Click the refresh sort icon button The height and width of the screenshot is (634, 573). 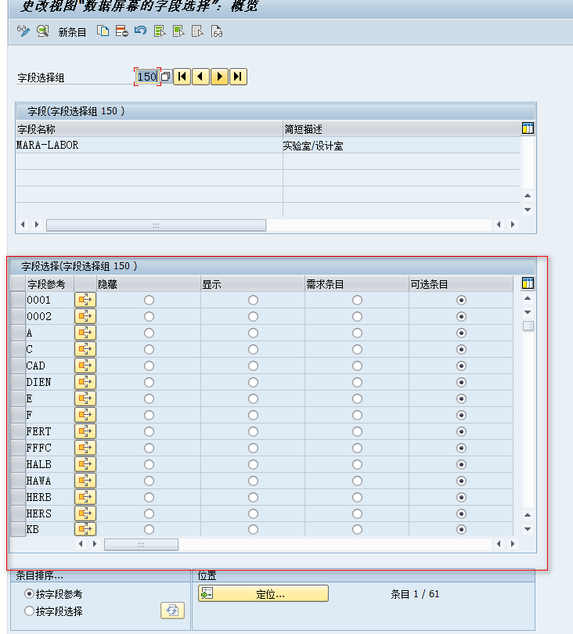point(173,611)
